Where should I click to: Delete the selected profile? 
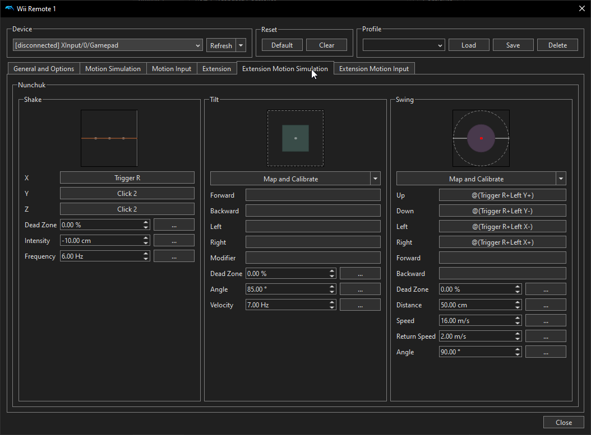click(557, 45)
